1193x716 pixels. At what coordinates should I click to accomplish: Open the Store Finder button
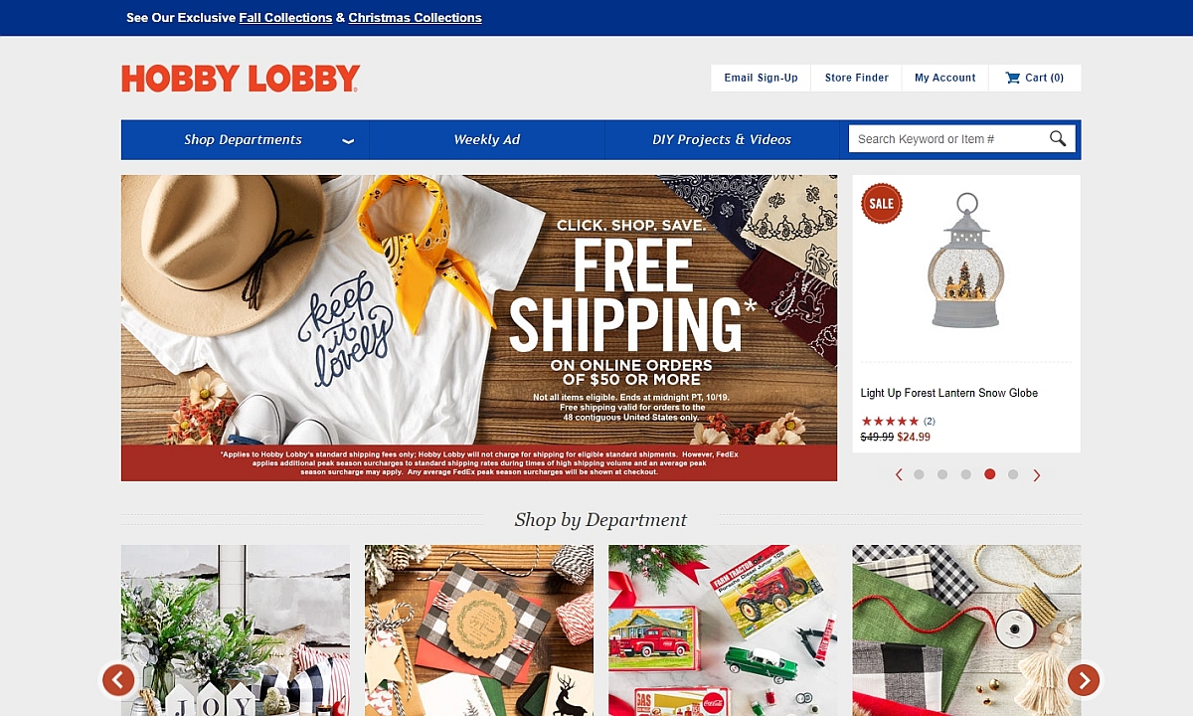(857, 78)
